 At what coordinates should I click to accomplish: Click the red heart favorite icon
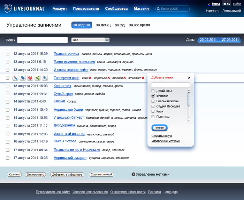pos(30,78)
